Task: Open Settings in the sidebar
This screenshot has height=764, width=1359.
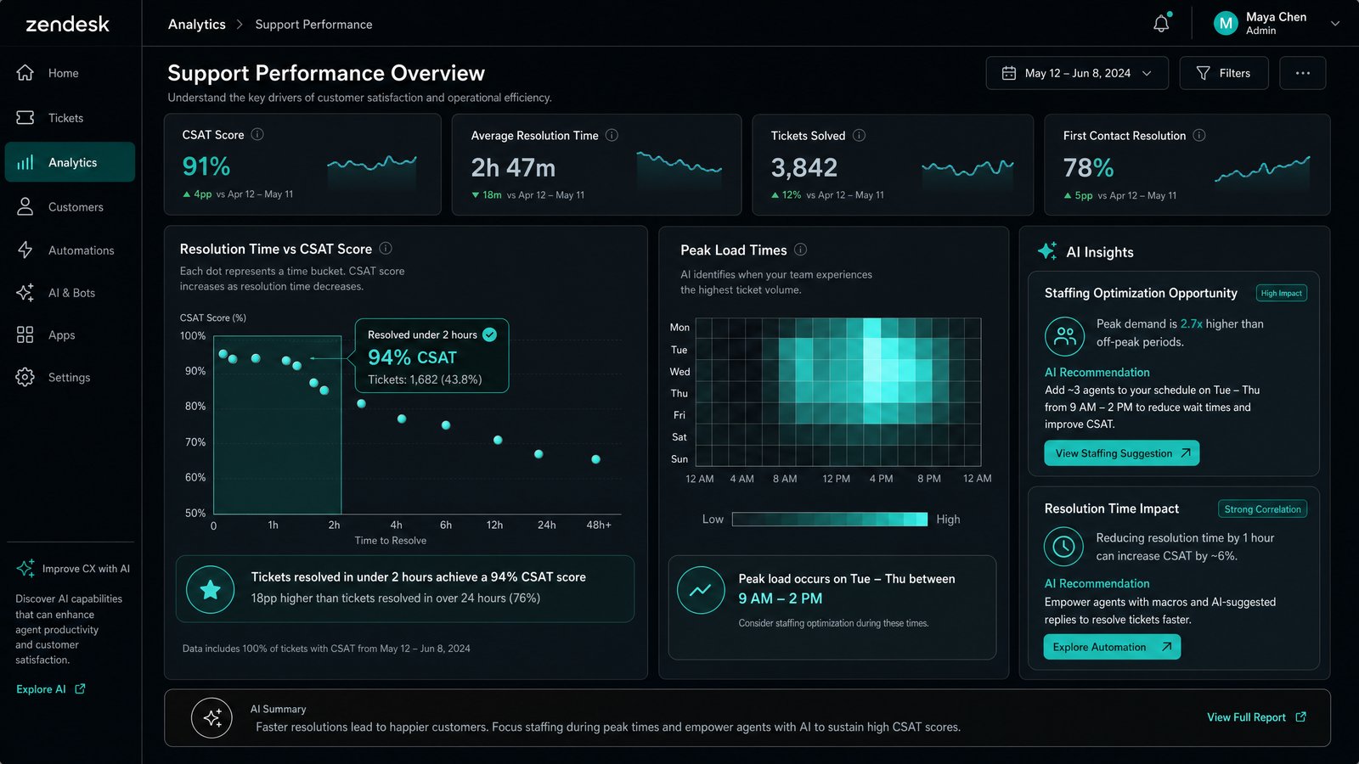Action: pos(70,378)
